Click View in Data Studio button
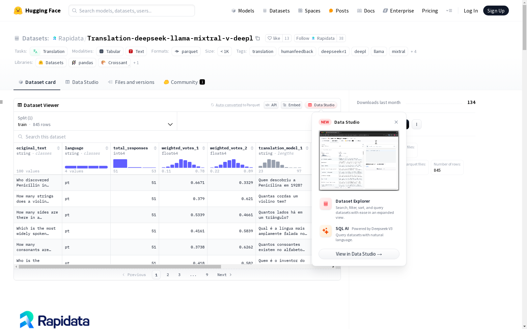527x329 pixels. click(359, 254)
